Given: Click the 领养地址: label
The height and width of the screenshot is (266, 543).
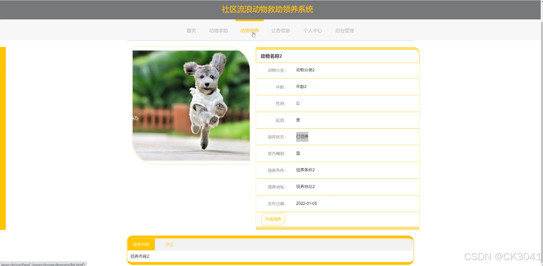Looking at the screenshot, I should 276,187.
